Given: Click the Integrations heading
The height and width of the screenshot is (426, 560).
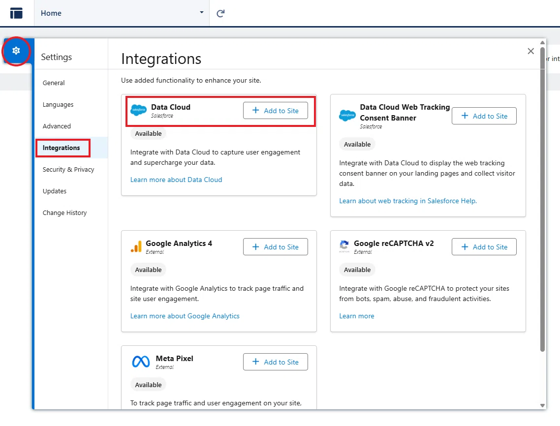Looking at the screenshot, I should [161, 59].
